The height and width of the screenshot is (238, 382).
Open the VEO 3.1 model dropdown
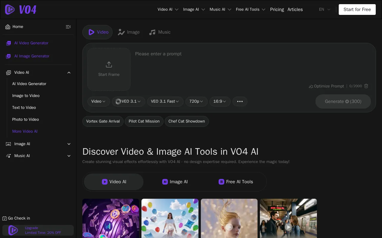pos(129,101)
